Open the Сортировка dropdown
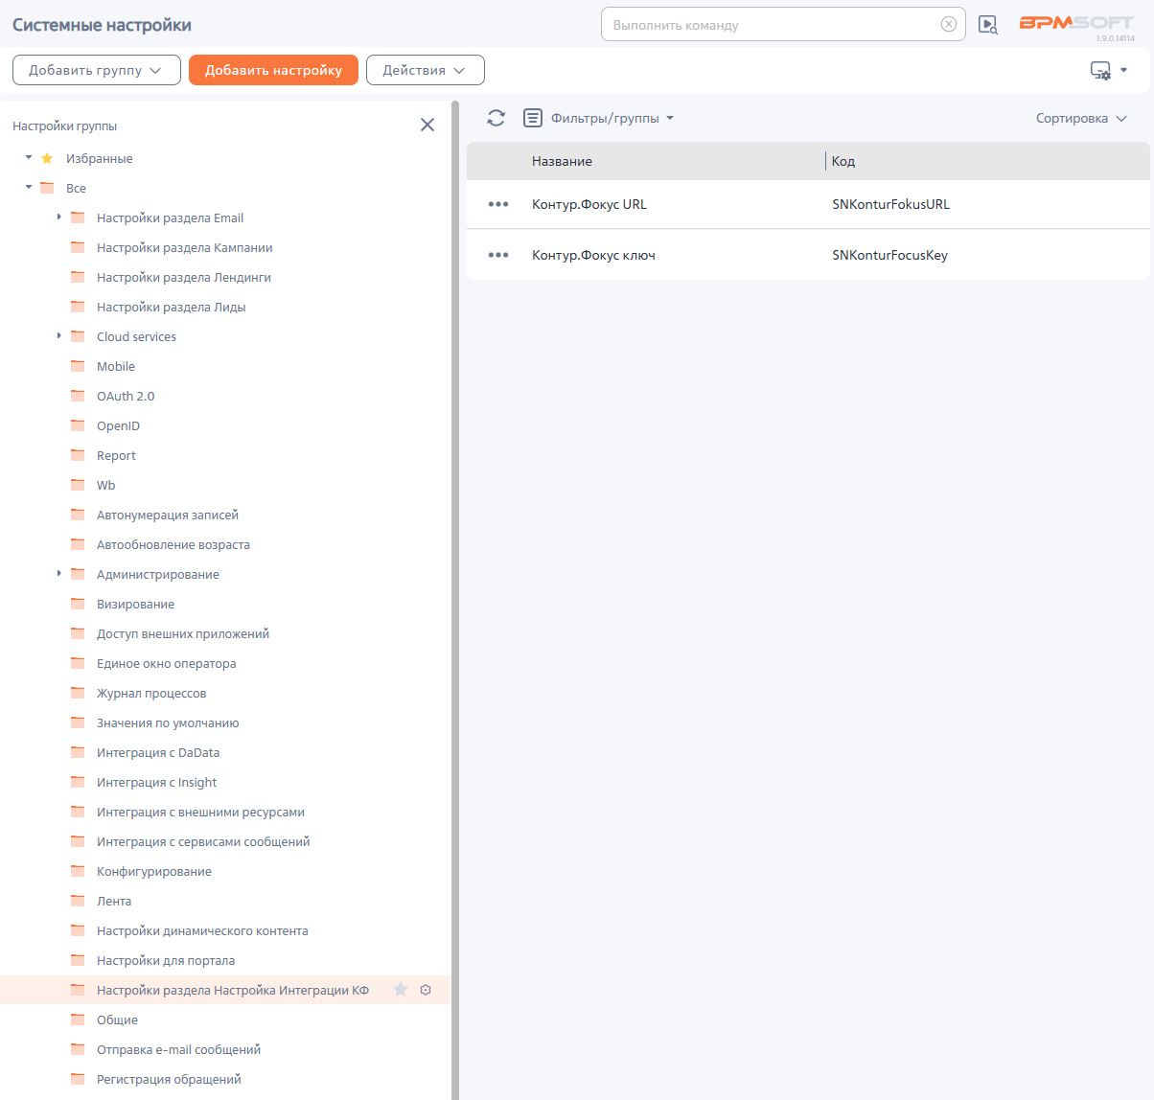 click(1081, 118)
